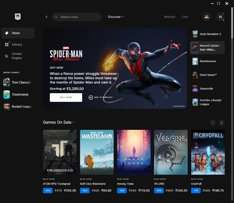This screenshot has height=203, width=234.
Task: Click the CryoFall title text
Action: point(196,184)
